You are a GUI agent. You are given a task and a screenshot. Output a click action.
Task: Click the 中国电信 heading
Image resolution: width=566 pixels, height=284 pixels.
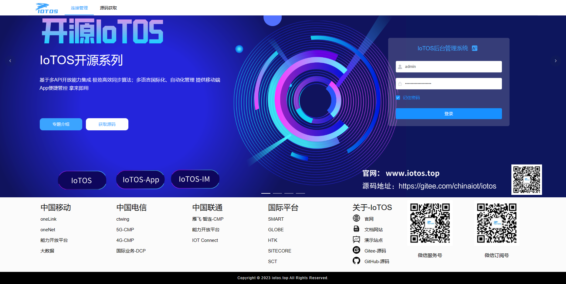click(x=131, y=208)
